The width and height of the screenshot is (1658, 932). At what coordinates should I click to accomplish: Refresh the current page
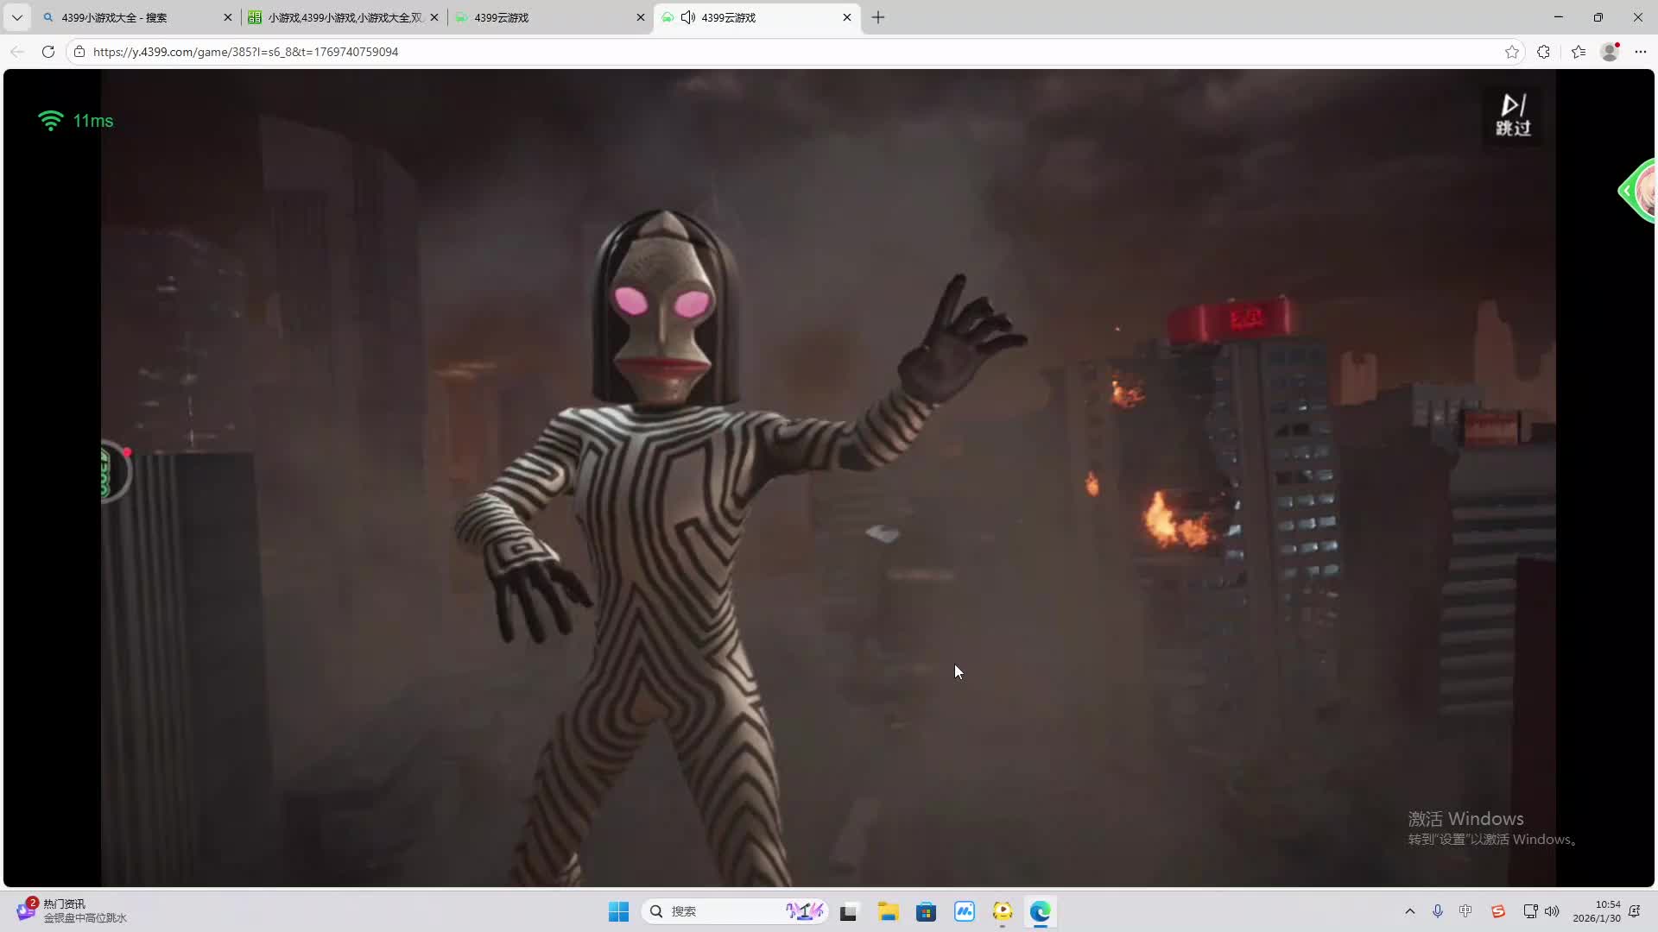pyautogui.click(x=48, y=52)
